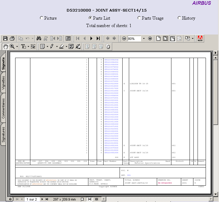Select the Parts List radio button
Viewport: 219px width, 202px height.
[x=90, y=18]
